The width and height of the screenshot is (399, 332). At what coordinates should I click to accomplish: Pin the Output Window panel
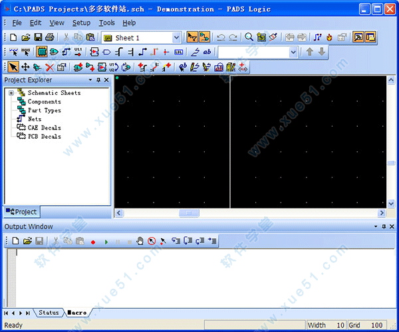click(x=384, y=226)
